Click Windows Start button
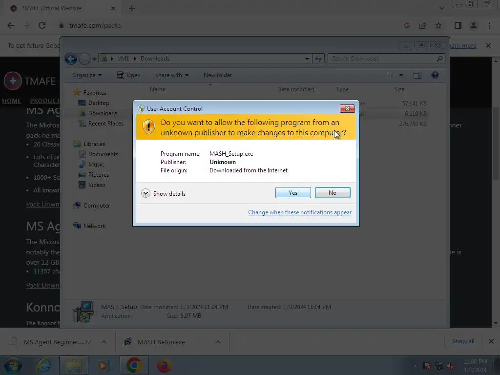500x375 pixels. (x=13, y=365)
